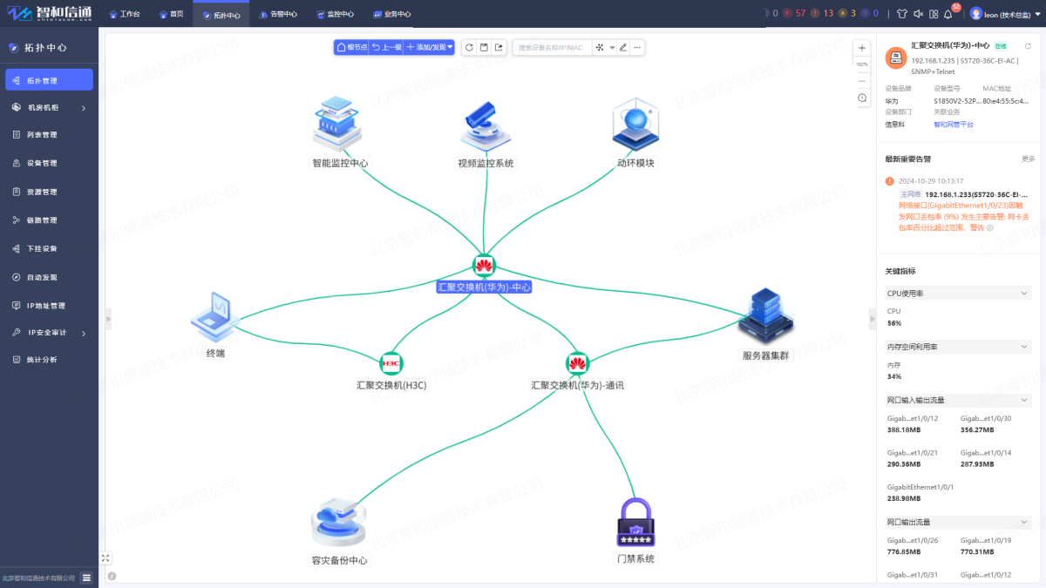The image size is (1046, 588).
Task: Click 更多 to view more alarms
Action: 1029,159
